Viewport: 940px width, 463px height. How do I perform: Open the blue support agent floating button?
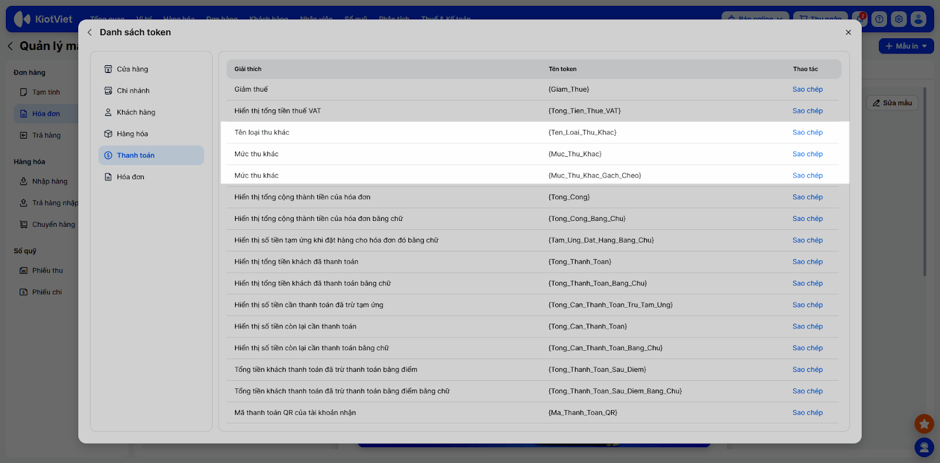click(x=924, y=448)
